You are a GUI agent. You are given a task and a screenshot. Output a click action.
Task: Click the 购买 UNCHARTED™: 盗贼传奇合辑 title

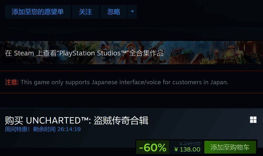coord(77,120)
